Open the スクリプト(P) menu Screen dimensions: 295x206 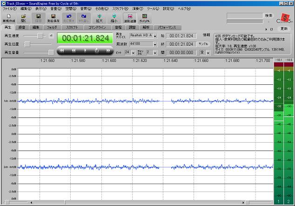point(121,9)
